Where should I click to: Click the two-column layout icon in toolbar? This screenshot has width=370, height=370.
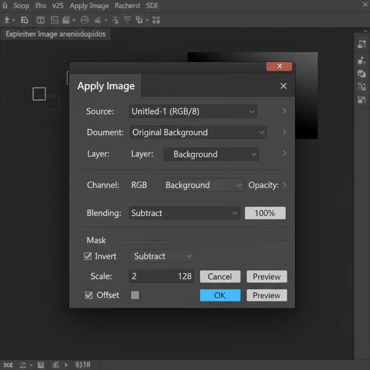pyautogui.click(x=40, y=20)
